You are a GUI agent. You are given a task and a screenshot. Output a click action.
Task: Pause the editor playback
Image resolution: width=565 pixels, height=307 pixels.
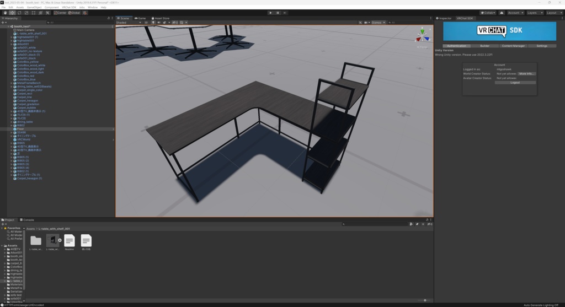pos(278,13)
